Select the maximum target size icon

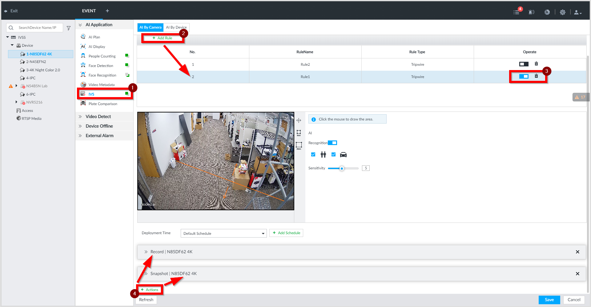[x=299, y=145]
